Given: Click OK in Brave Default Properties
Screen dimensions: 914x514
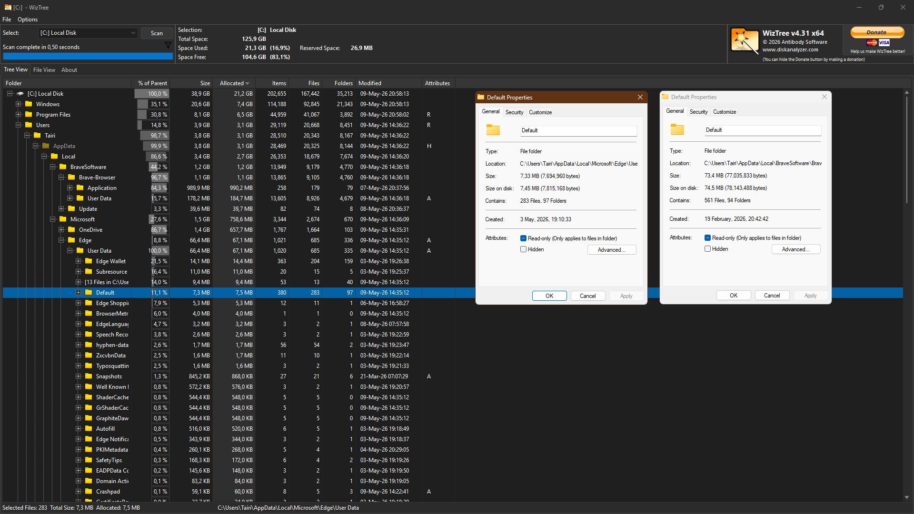Looking at the screenshot, I should [734, 296].
